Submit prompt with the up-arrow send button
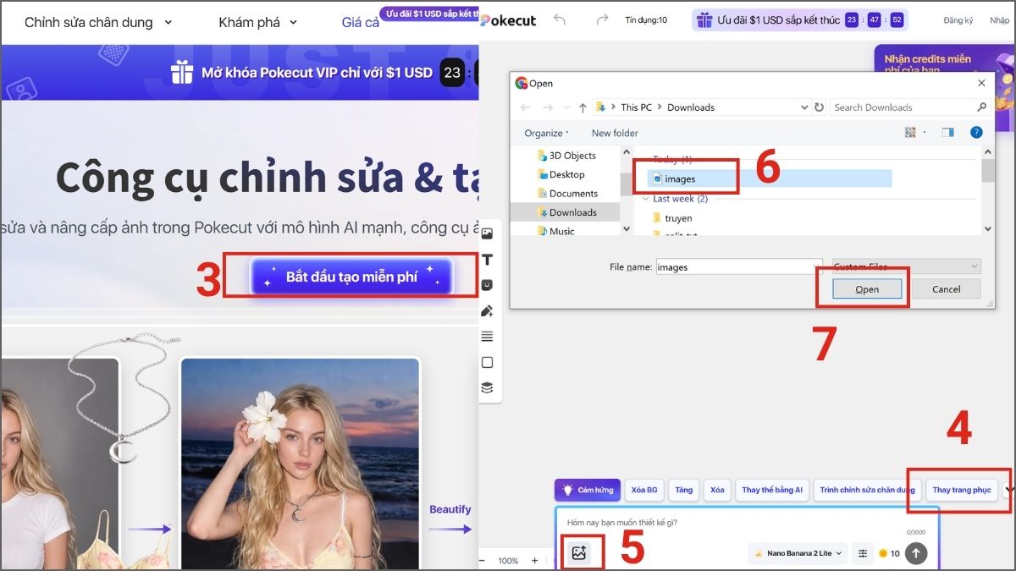 [916, 553]
